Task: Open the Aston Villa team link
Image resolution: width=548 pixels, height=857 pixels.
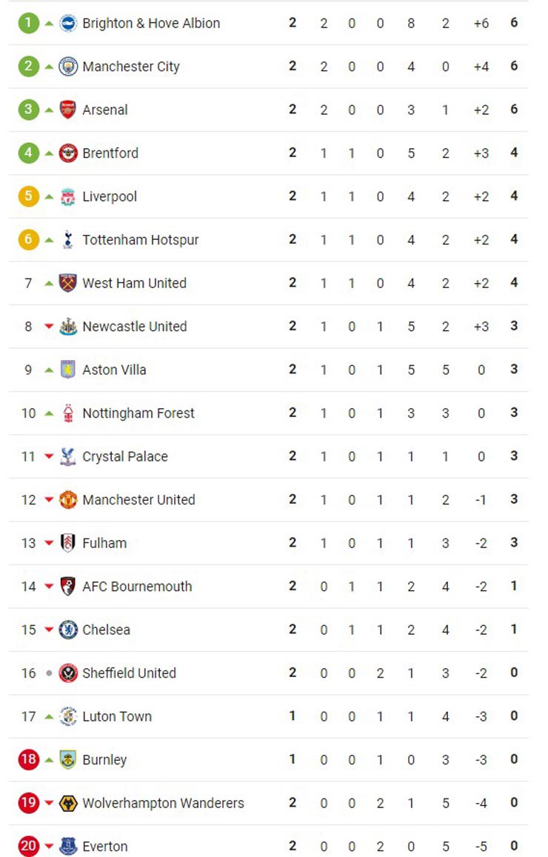Action: click(114, 370)
